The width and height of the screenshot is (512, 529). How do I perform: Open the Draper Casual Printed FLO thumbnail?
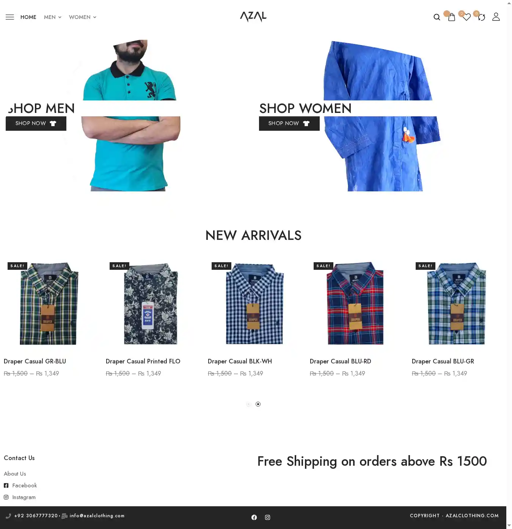151,304
